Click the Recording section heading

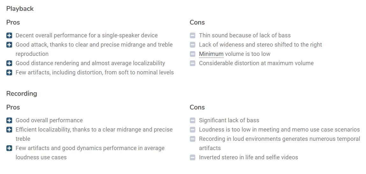[21, 94]
